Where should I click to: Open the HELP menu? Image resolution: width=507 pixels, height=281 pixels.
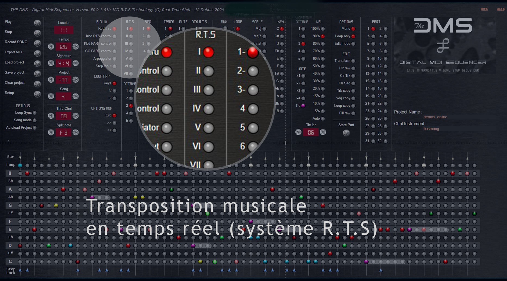[501, 10]
